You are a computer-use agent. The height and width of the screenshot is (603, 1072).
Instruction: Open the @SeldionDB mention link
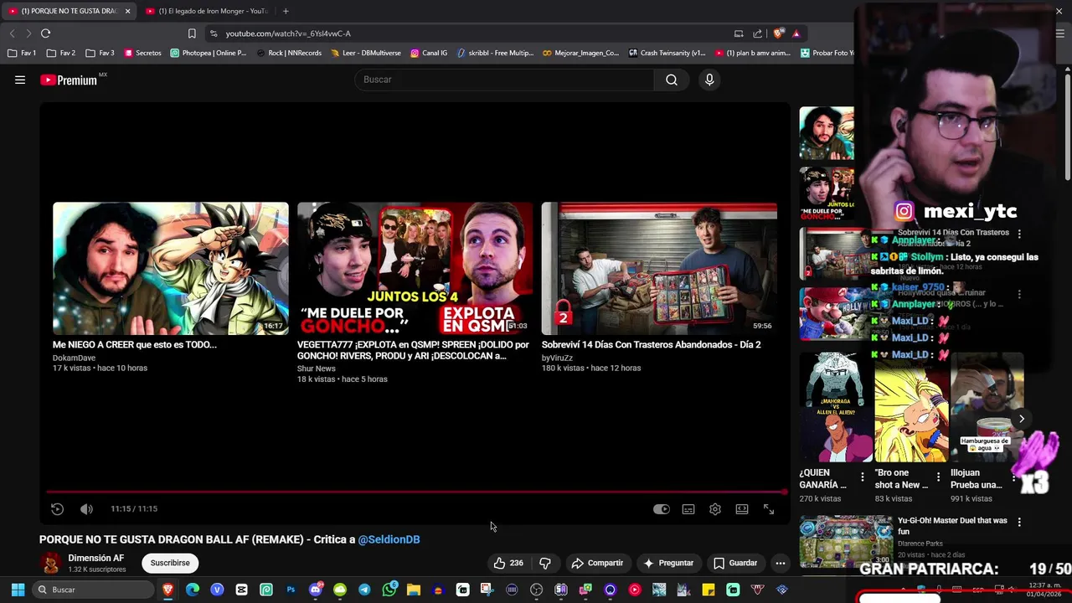(389, 539)
